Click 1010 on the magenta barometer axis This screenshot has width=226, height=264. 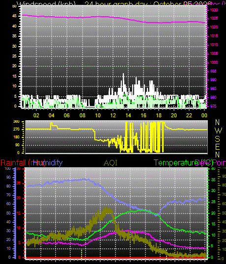click(214, 45)
